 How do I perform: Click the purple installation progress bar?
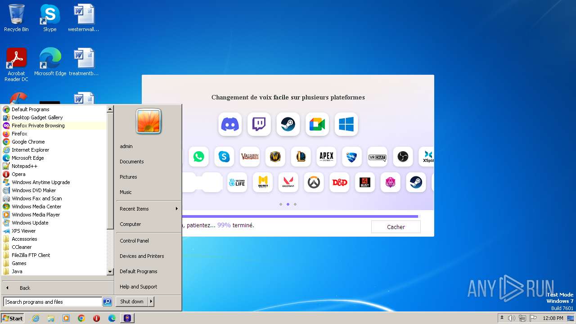pyautogui.click(x=300, y=216)
